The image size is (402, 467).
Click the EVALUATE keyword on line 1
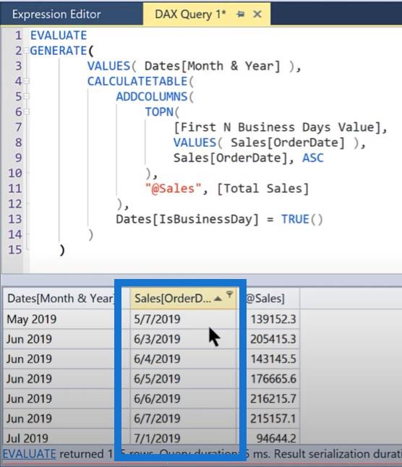tap(59, 35)
